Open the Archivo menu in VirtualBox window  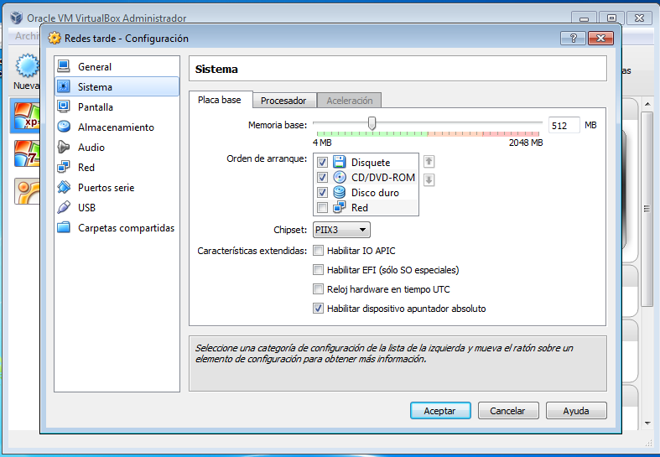[27, 36]
